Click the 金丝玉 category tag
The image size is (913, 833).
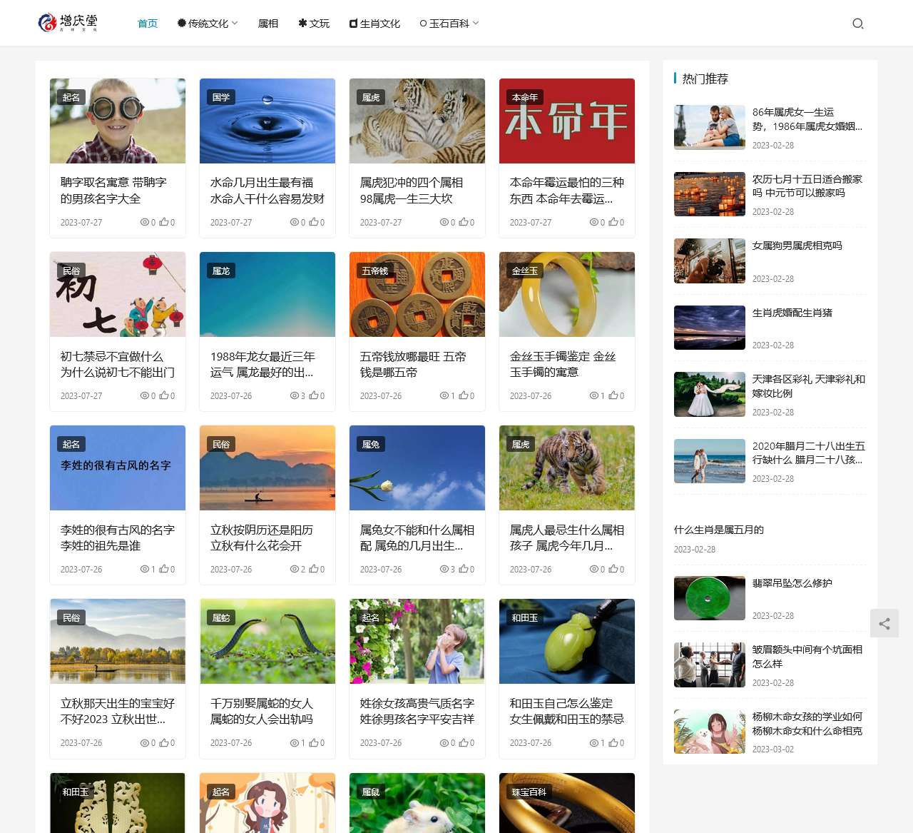pyautogui.click(x=525, y=271)
